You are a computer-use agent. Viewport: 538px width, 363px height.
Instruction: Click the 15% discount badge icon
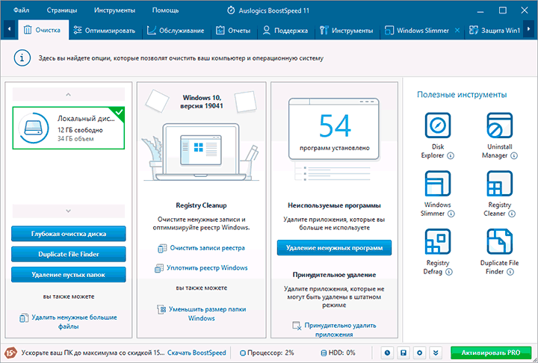click(10, 353)
